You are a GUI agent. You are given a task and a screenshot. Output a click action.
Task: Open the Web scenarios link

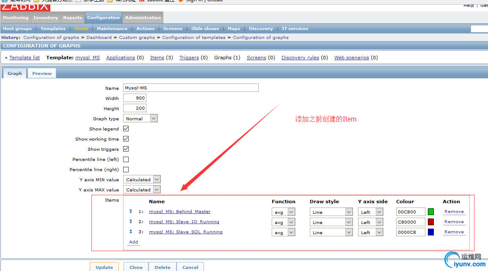(352, 58)
